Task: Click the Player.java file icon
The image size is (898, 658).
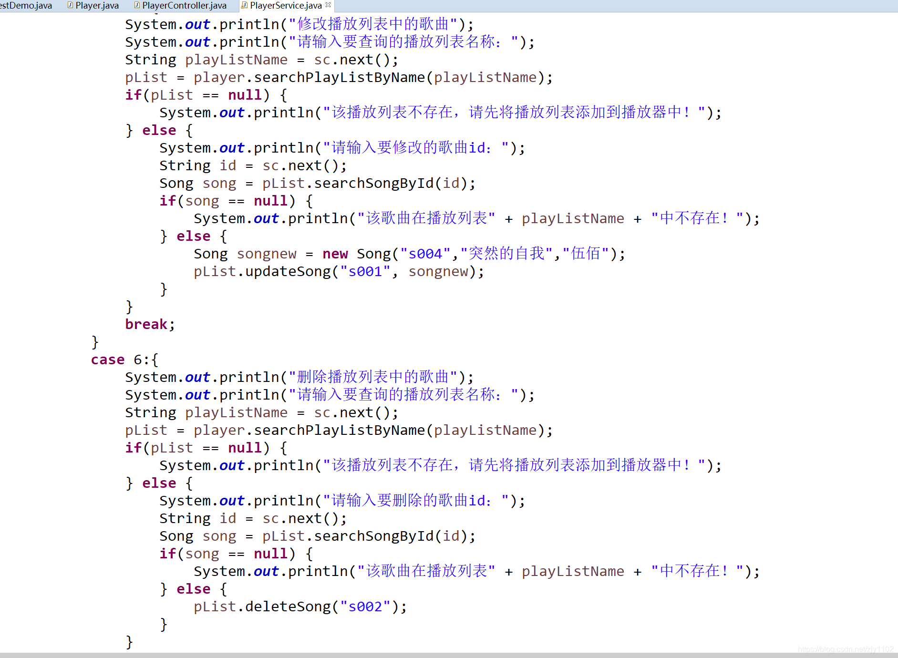Action: click(x=71, y=6)
